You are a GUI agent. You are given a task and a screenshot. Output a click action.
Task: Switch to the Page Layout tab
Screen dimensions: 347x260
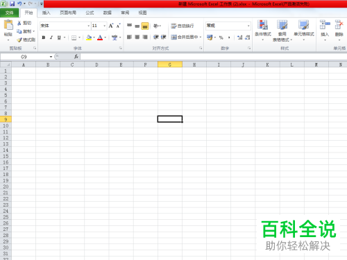click(68, 12)
